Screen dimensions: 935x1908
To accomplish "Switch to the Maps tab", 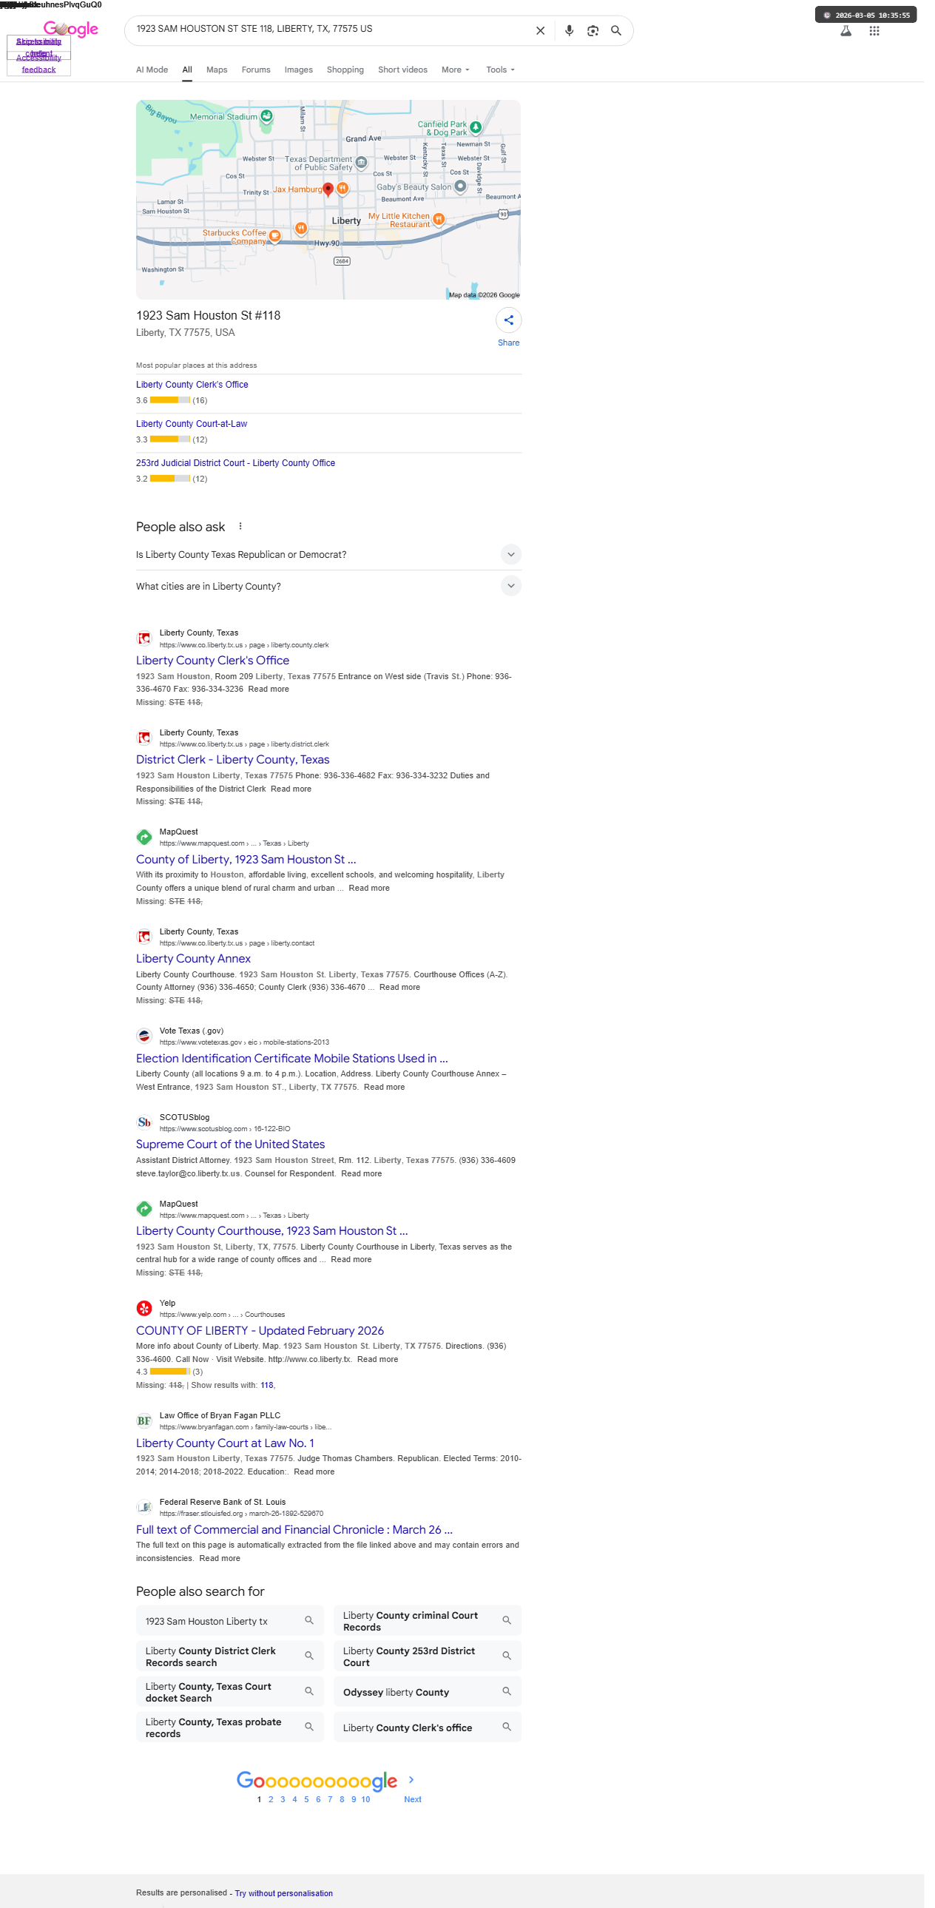I will pos(217,70).
